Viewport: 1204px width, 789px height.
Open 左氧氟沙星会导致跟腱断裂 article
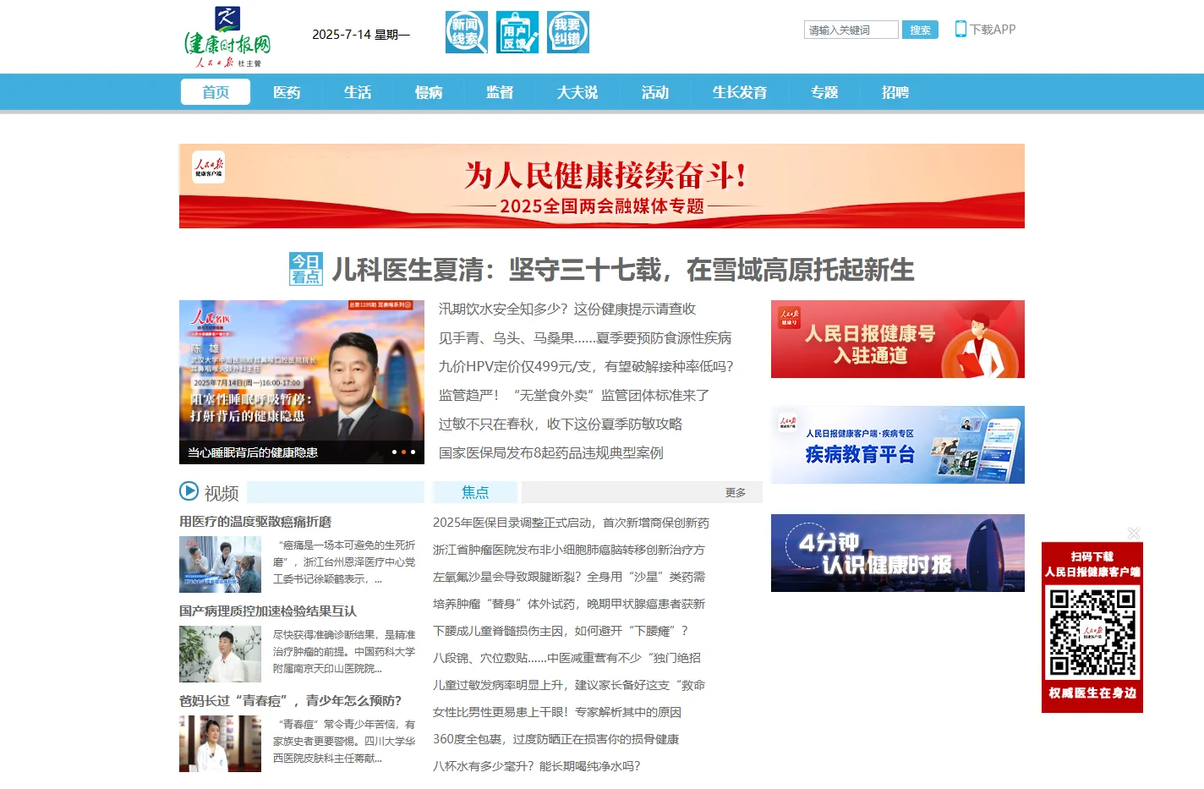tap(569, 577)
